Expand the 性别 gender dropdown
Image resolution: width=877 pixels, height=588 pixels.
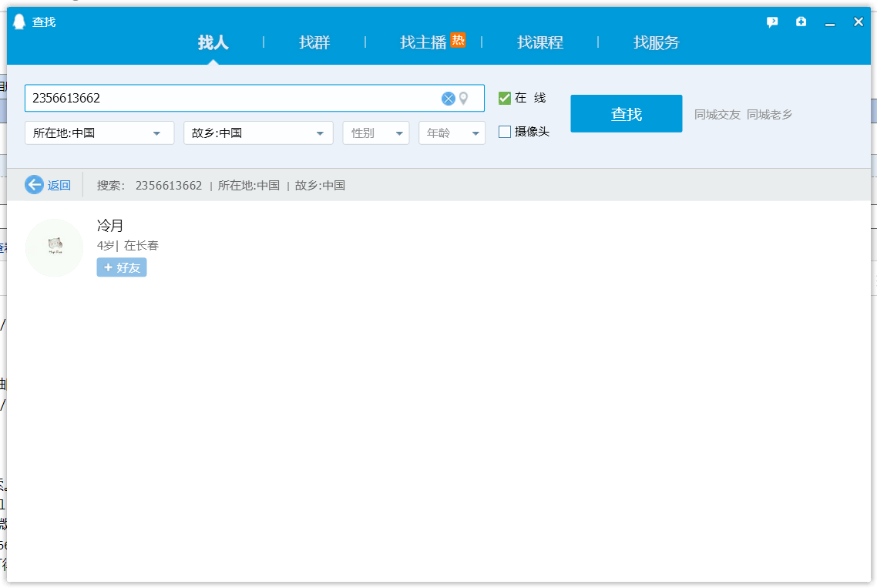pos(376,133)
